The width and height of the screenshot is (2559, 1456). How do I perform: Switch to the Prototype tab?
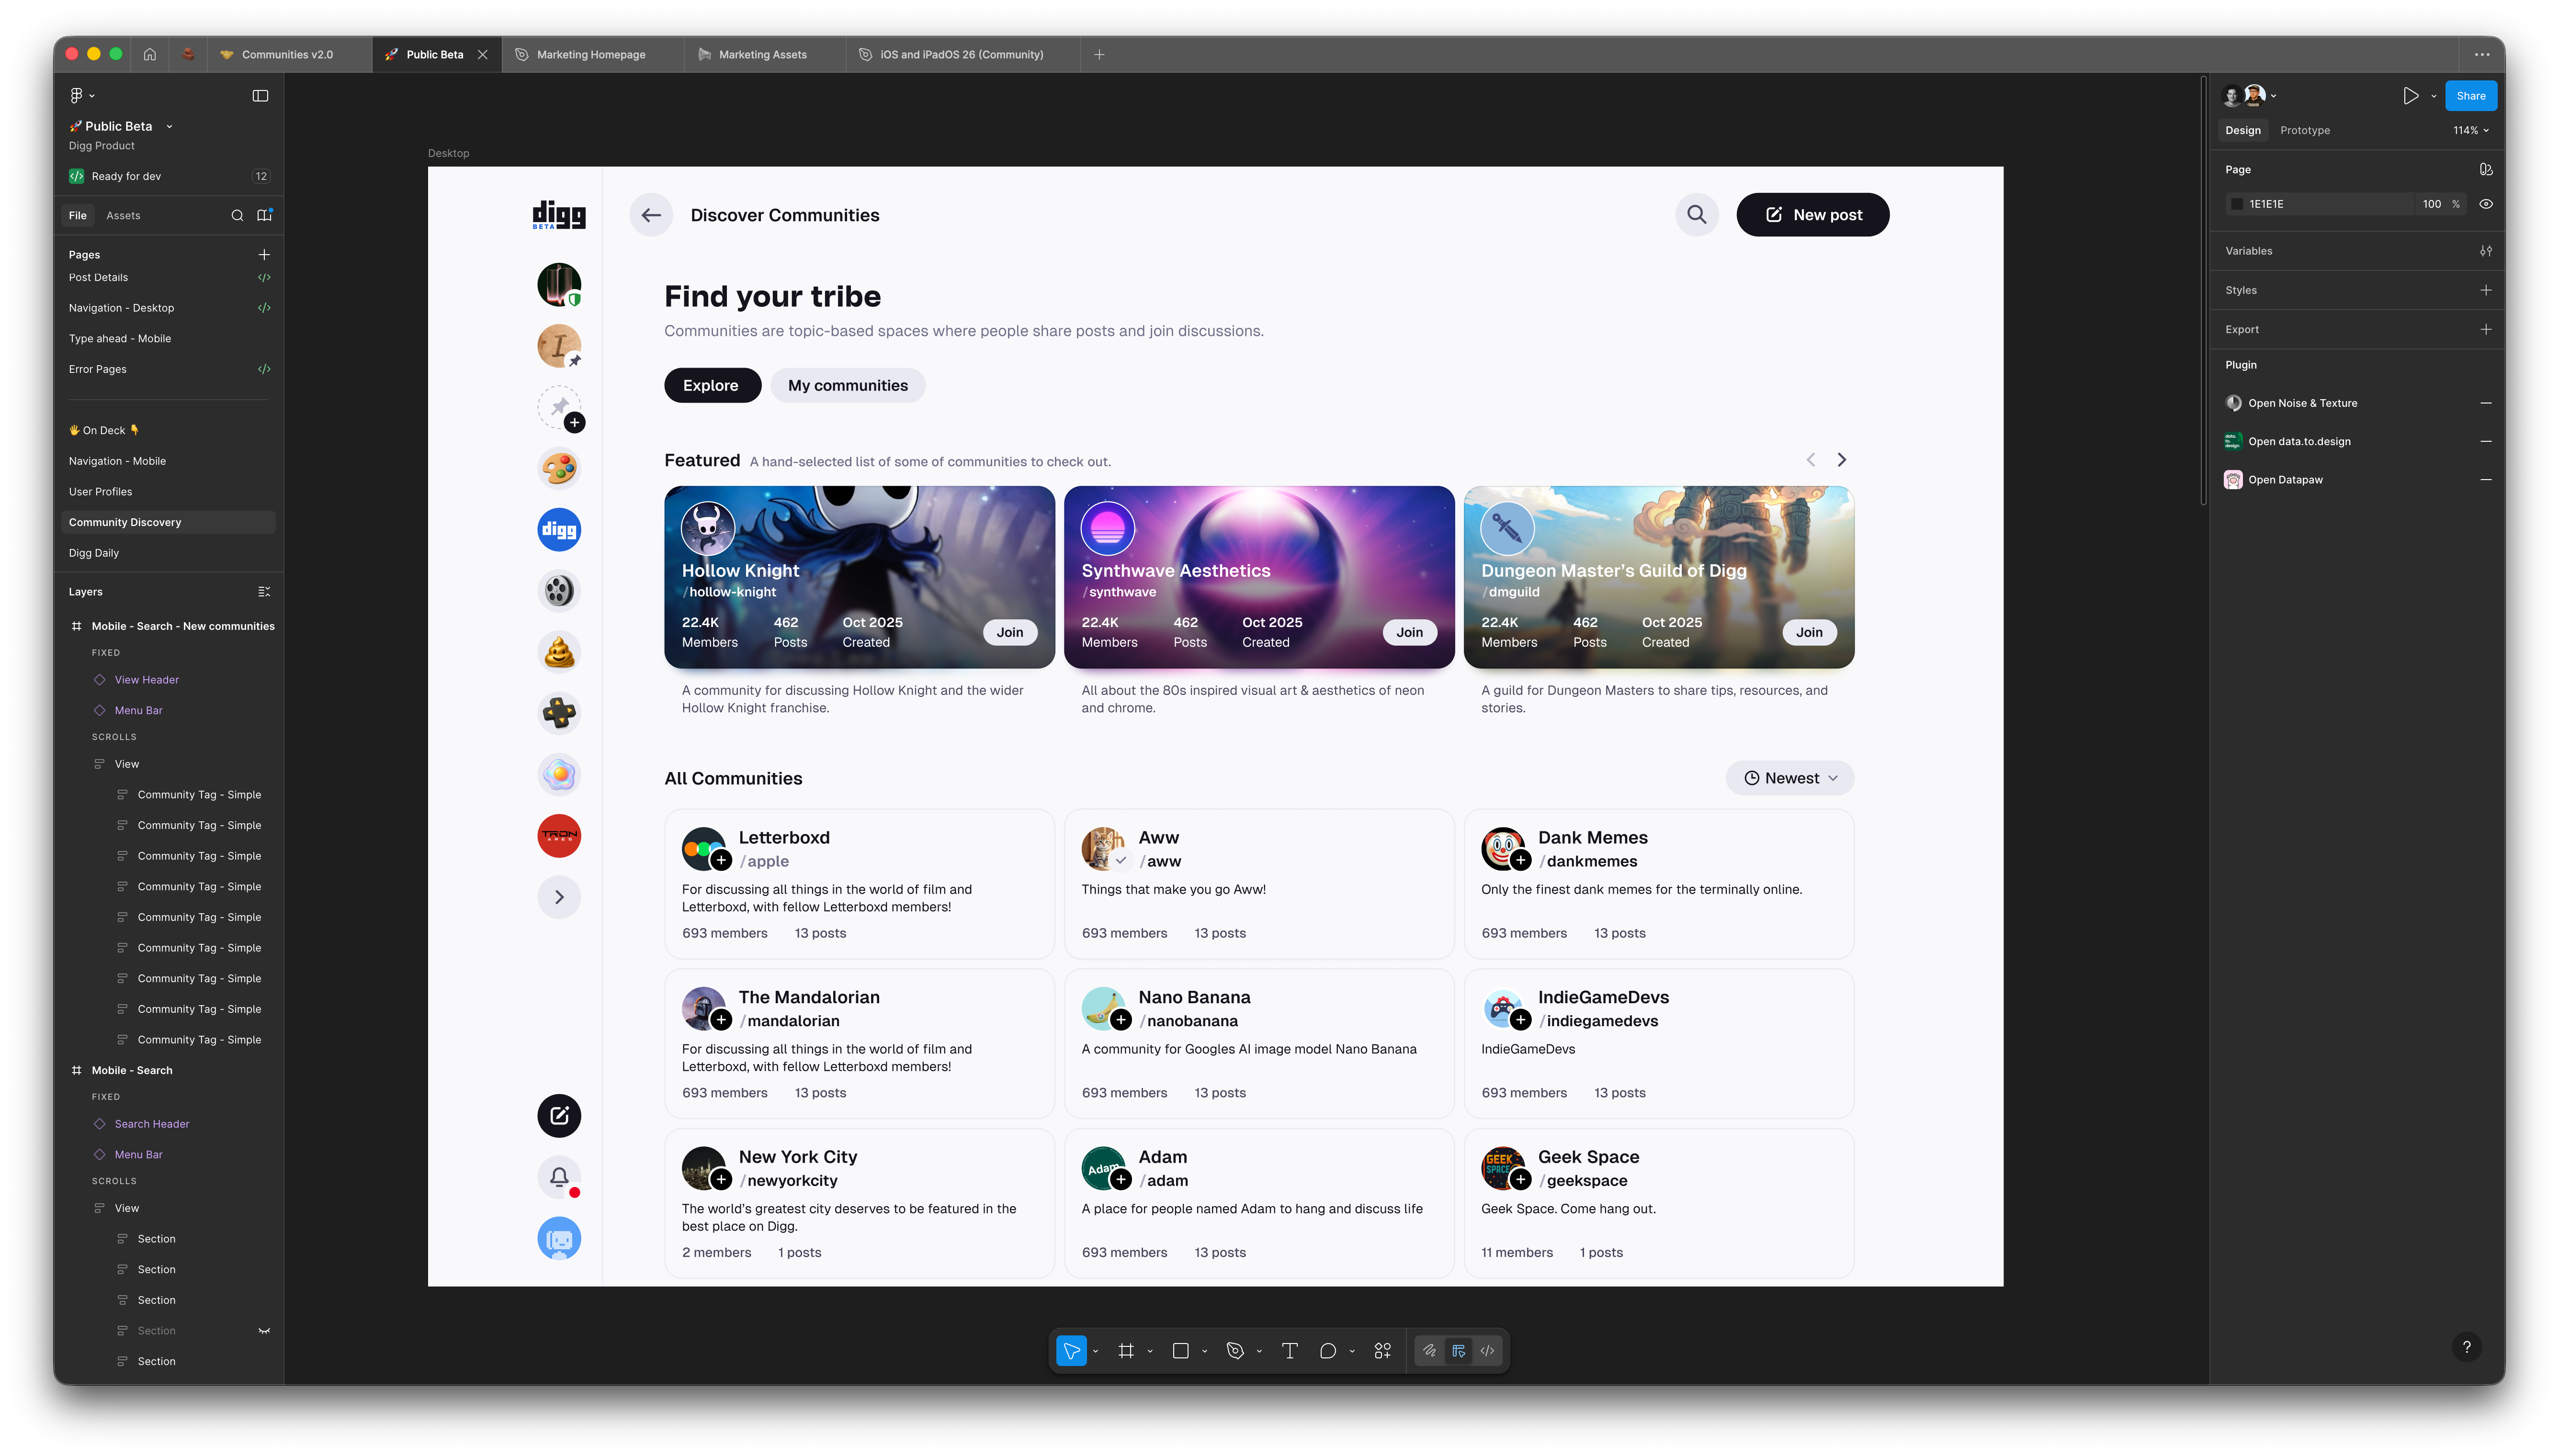(x=2304, y=130)
